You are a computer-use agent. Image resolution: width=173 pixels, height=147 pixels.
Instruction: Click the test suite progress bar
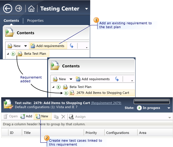pyautogui.click(x=152, y=102)
